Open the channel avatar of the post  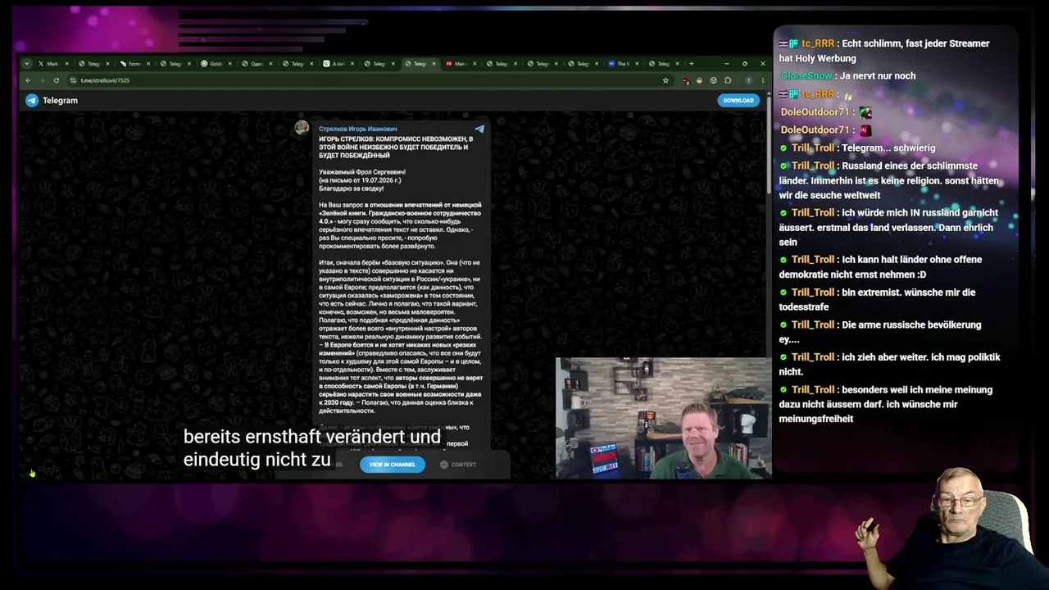302,127
